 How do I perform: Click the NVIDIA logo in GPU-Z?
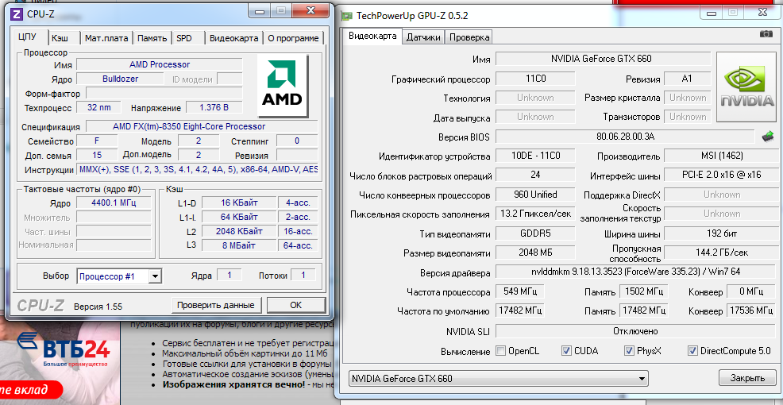(x=747, y=87)
